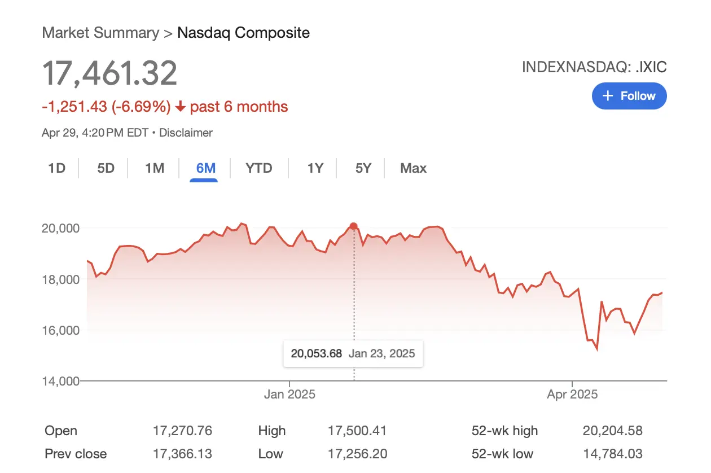711x473 pixels.
Task: Click the 17,461.32 index price
Action: 110,73
